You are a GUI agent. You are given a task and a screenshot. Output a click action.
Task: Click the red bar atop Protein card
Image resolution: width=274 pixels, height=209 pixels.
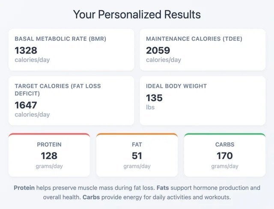coord(49,134)
